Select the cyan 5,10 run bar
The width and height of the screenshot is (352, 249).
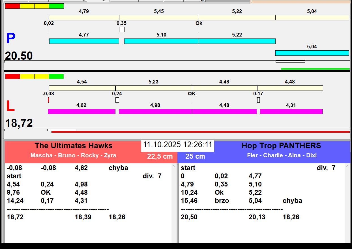[162, 41]
